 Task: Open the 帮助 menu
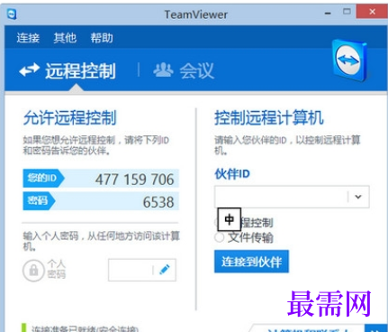pyautogui.click(x=102, y=38)
